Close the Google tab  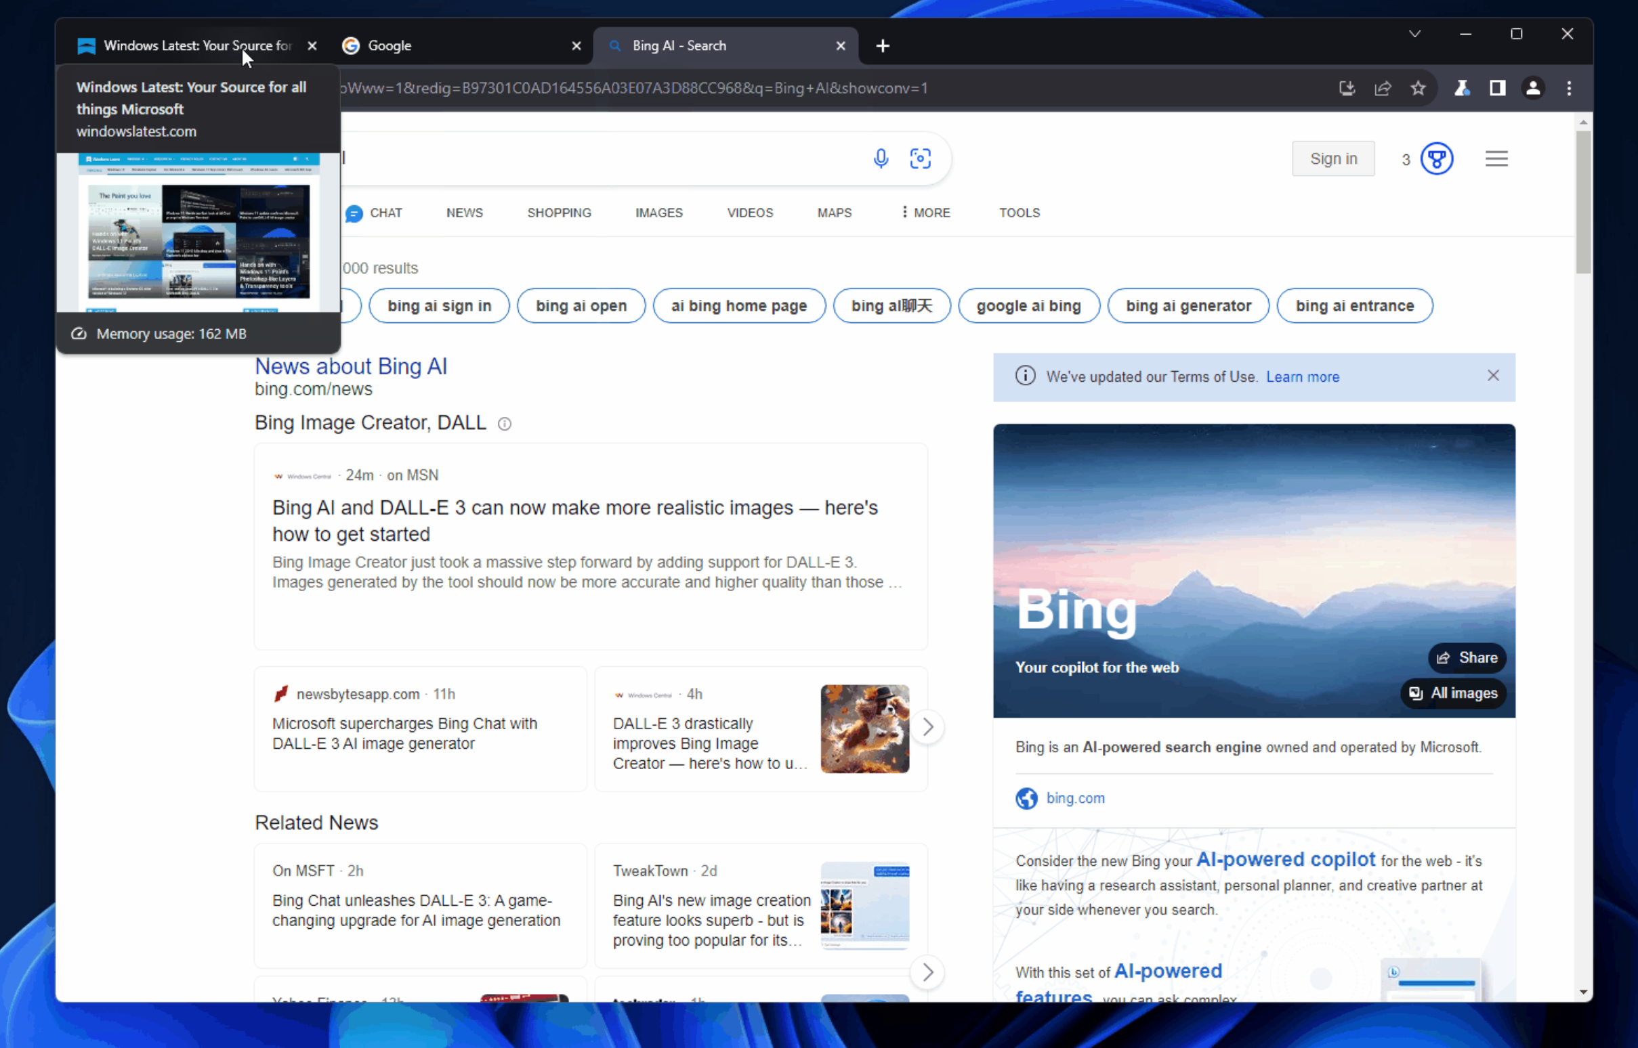coord(576,45)
